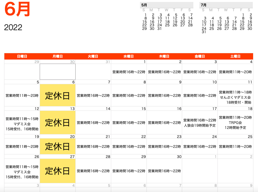Click the large 6月 month title
Image resolution: width=258 pixels, height=192 pixels.
click(17, 9)
